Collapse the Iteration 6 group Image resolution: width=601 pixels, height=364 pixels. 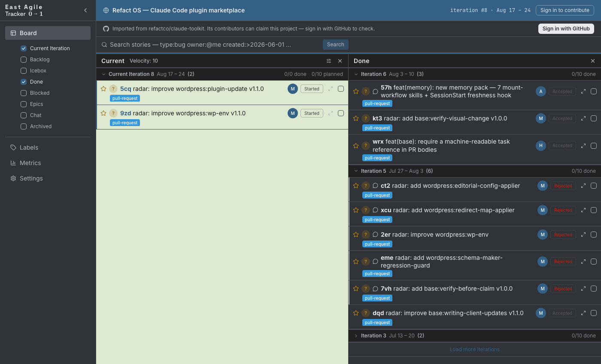(356, 74)
